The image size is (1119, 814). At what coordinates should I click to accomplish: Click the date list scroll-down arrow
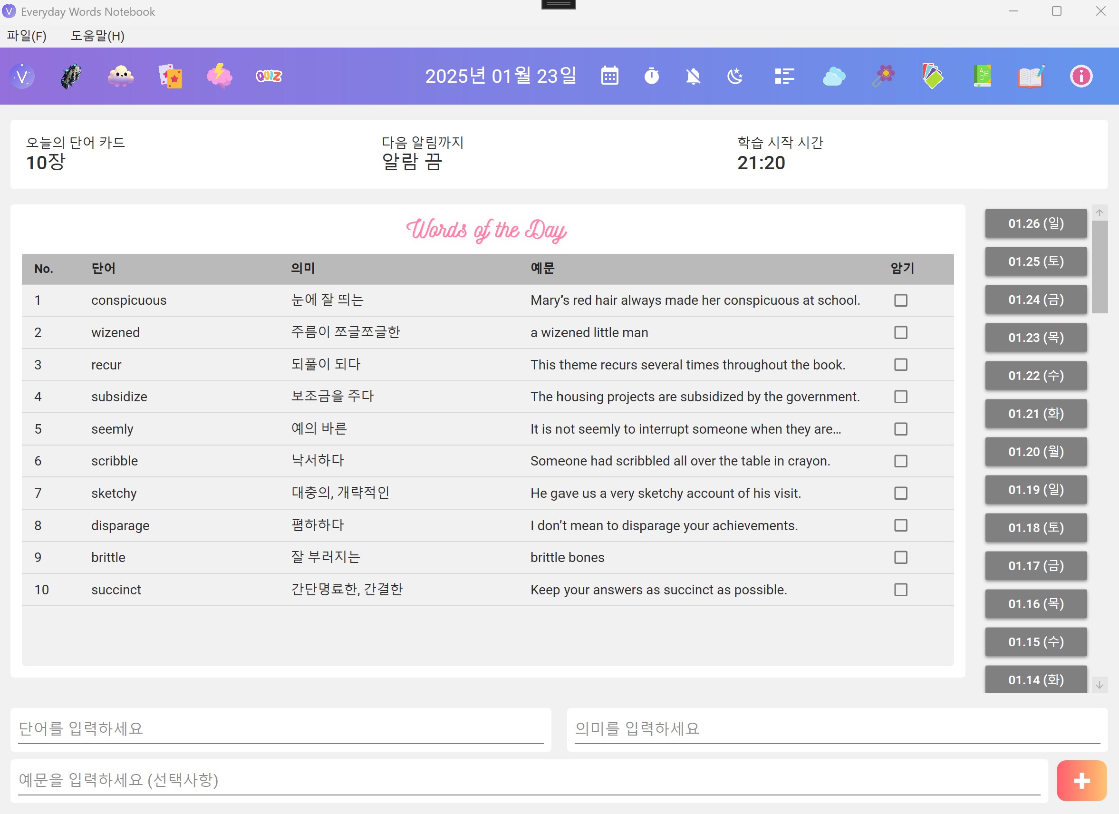coord(1099,685)
